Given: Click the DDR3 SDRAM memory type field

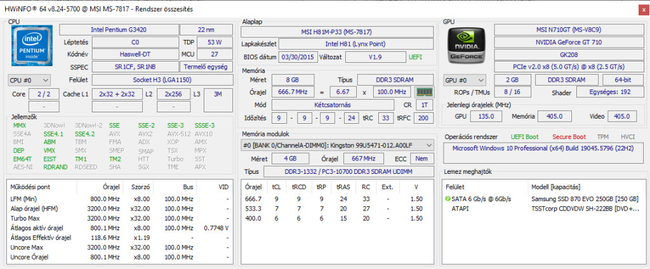Looking at the screenshot, I should (395, 79).
